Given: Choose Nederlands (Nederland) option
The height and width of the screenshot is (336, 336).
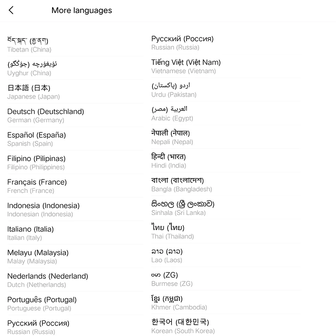Looking at the screenshot, I should pos(75,280).
